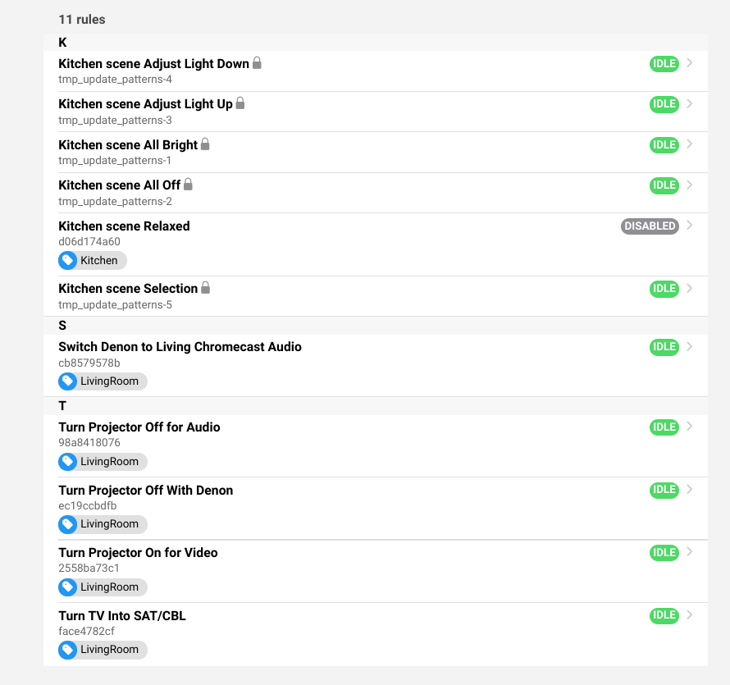730x685 pixels.
Task: Click lock icon next to Kitchen scene All Off
Action: coord(188,185)
